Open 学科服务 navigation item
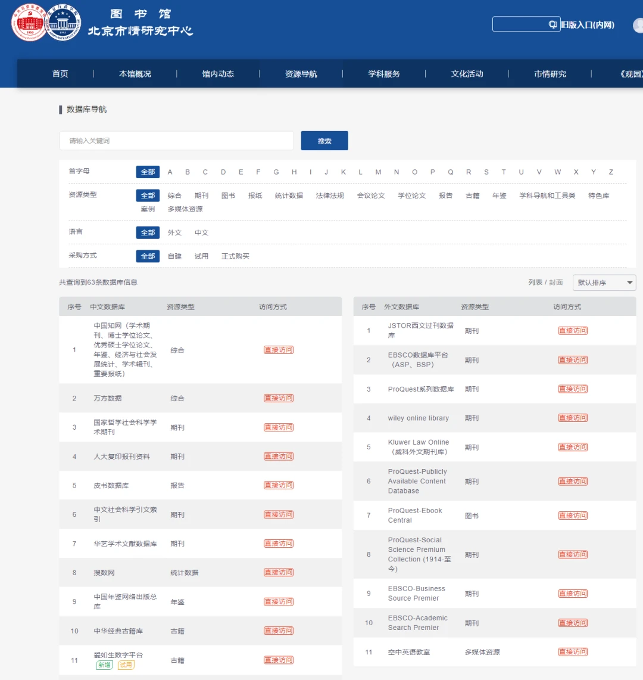Screen dimensions: 643x680 coord(384,74)
